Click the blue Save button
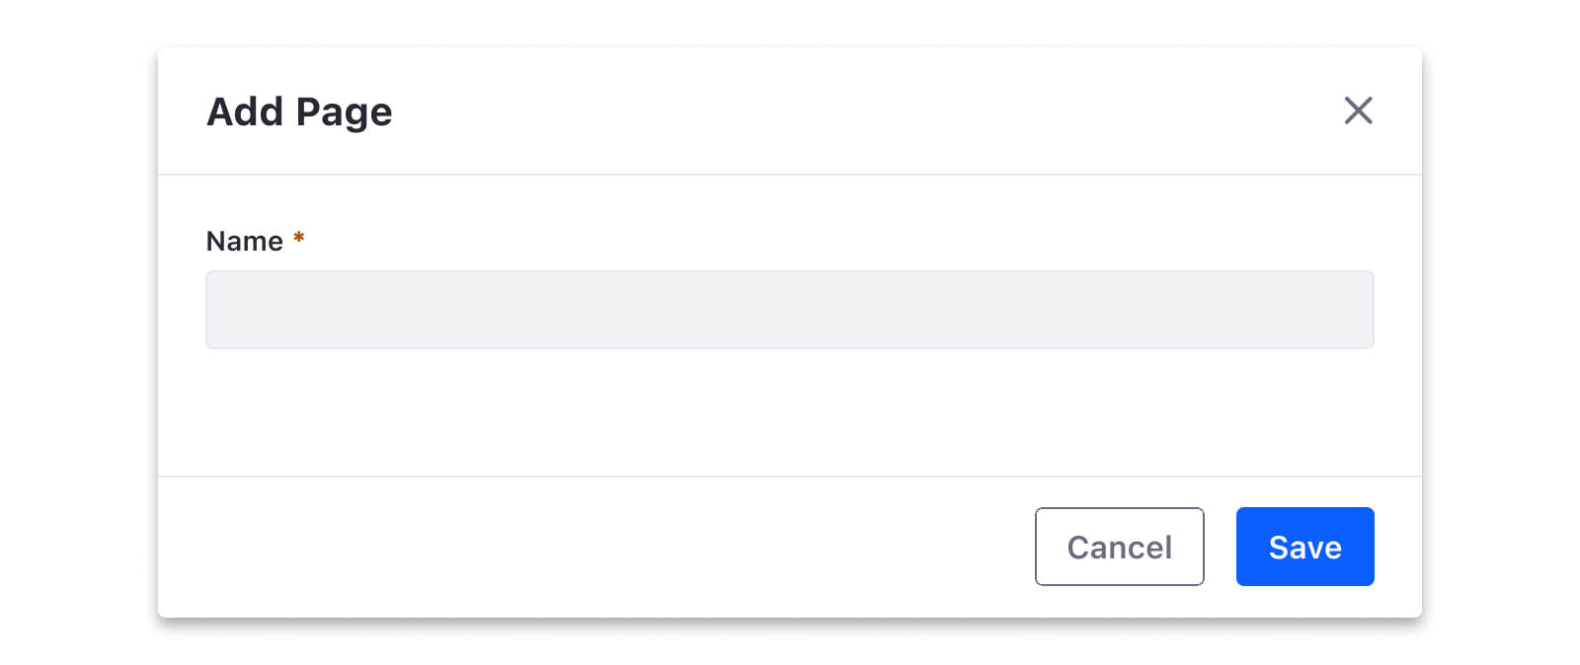Screen dimensions: 1580x665 pyautogui.click(x=1304, y=547)
